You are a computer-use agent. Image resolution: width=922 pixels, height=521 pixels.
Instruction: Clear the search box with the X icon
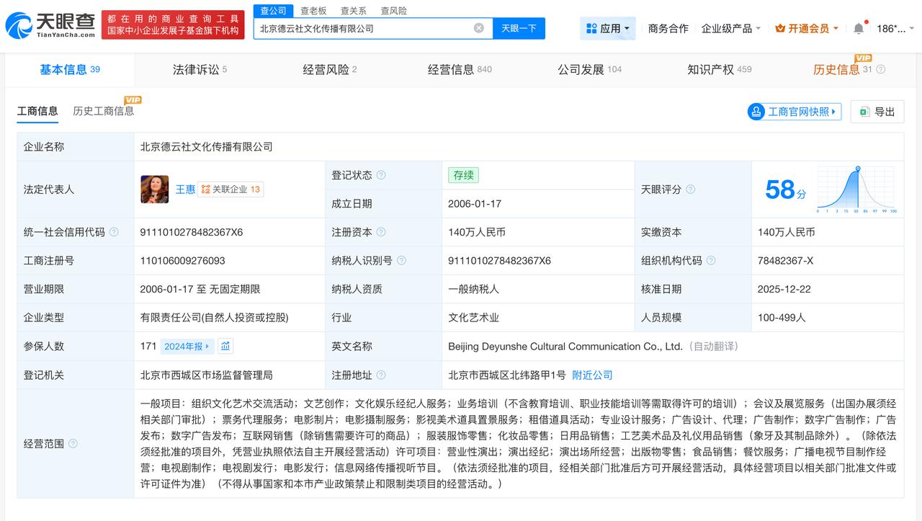[478, 28]
